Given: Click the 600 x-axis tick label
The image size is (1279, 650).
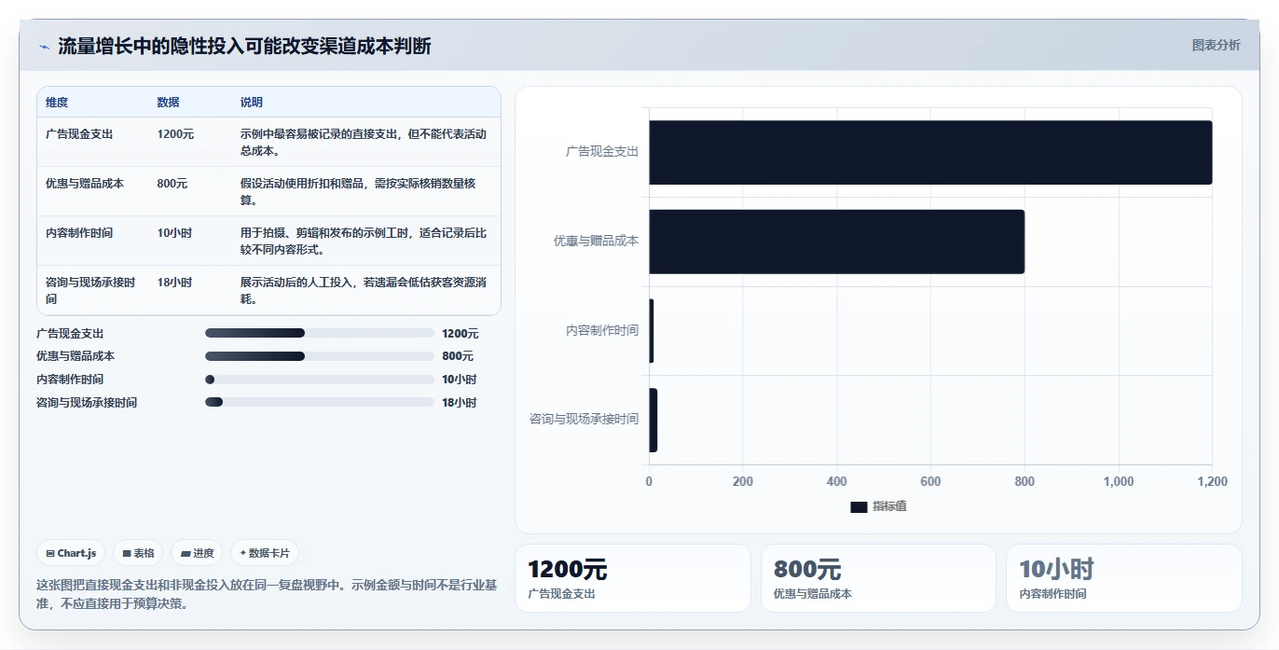Looking at the screenshot, I should [x=930, y=482].
